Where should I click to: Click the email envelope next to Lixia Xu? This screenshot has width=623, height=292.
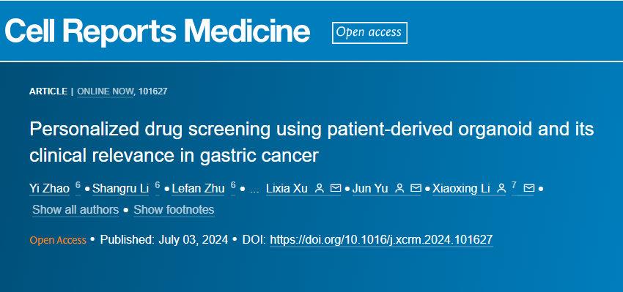[x=336, y=189]
